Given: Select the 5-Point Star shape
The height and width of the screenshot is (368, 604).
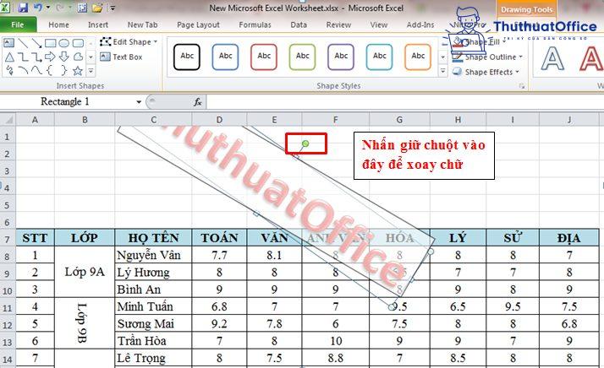Looking at the screenshot, I should coord(78,71).
